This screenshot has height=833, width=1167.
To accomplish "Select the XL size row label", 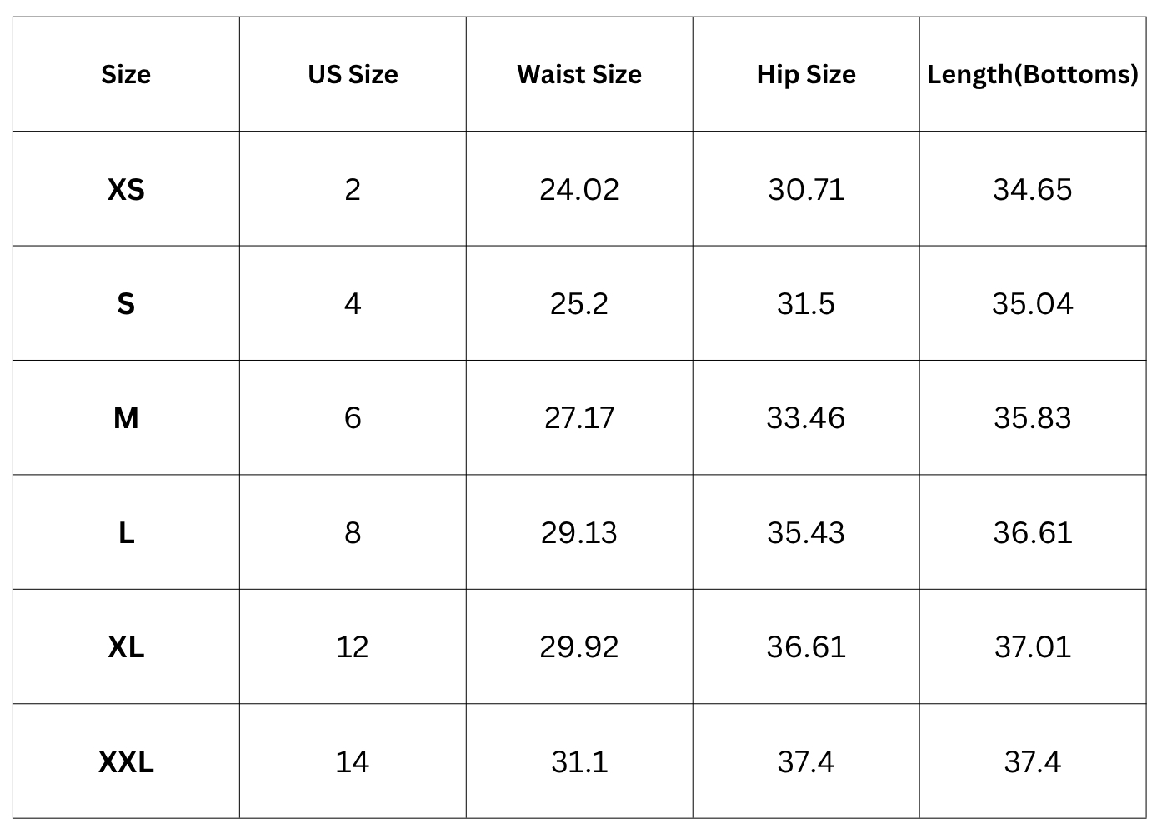I will (x=126, y=647).
